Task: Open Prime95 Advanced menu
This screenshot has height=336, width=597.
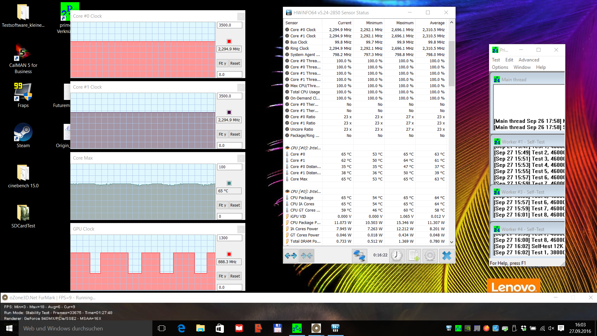Action: (529, 60)
